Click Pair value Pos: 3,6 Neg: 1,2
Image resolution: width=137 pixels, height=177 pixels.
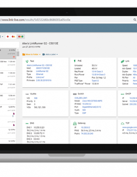[x=99, y=78]
